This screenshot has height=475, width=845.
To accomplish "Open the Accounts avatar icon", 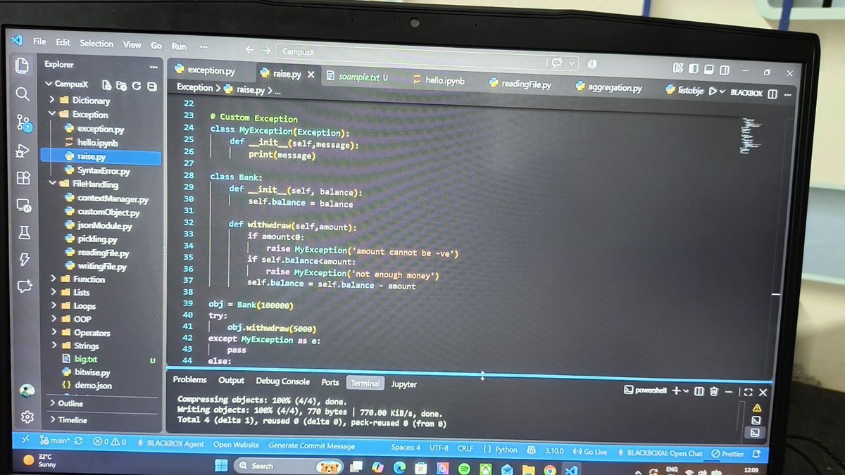I will click(27, 391).
